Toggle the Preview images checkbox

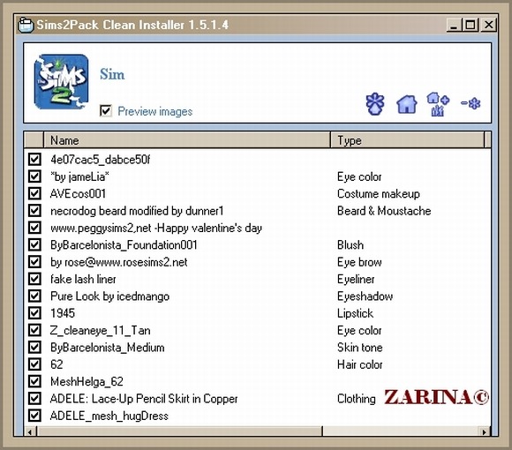point(106,110)
